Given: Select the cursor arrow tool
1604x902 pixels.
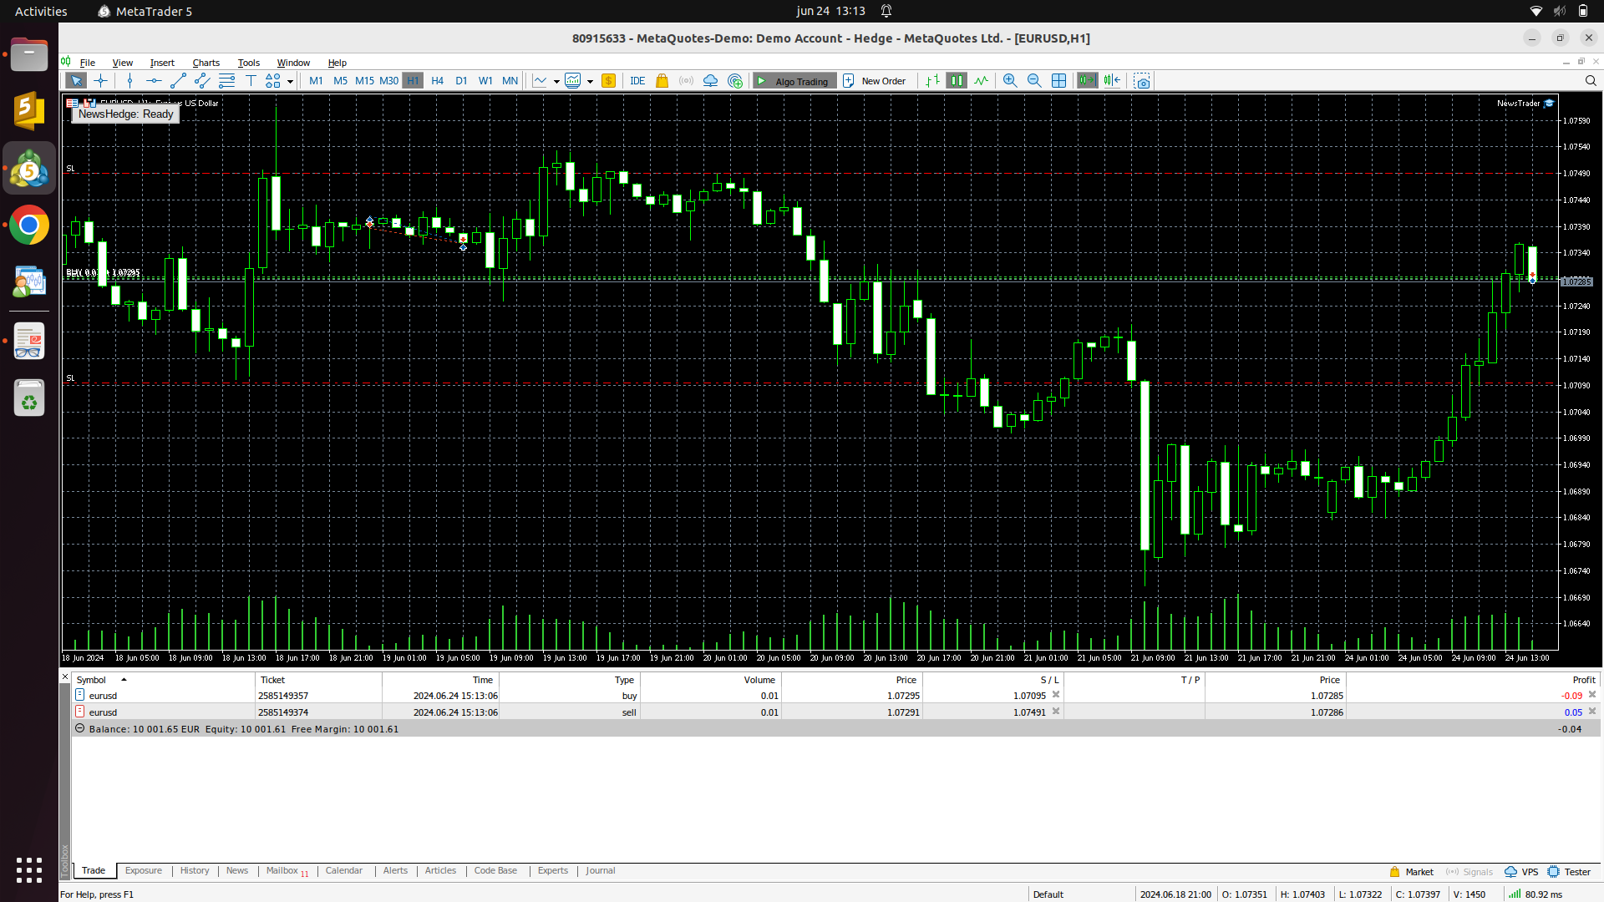Looking at the screenshot, I should pyautogui.click(x=76, y=81).
